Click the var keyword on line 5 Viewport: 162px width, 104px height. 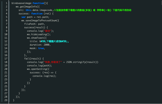coord(24,17)
